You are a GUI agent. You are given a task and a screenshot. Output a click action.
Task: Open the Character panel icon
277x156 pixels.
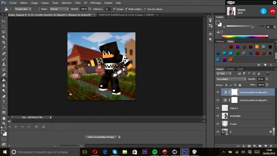pos(210,34)
